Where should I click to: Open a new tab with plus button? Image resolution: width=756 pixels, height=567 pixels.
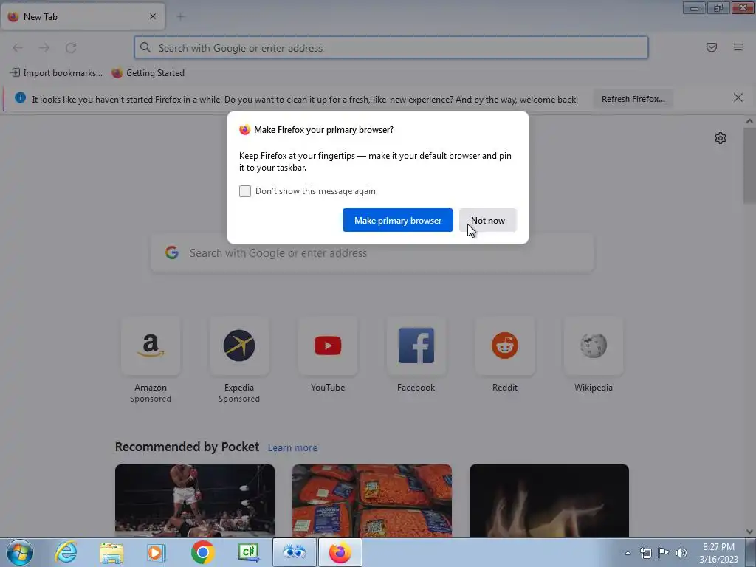(181, 17)
